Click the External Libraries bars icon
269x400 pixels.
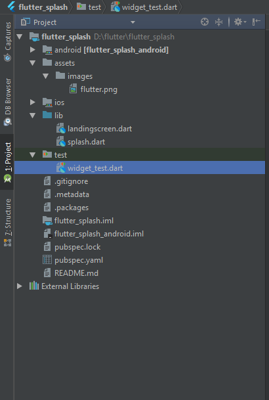click(x=34, y=286)
